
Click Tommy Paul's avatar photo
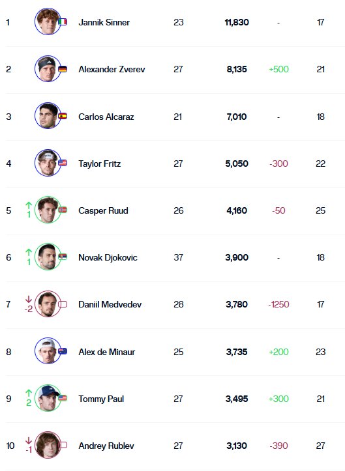coord(48,397)
